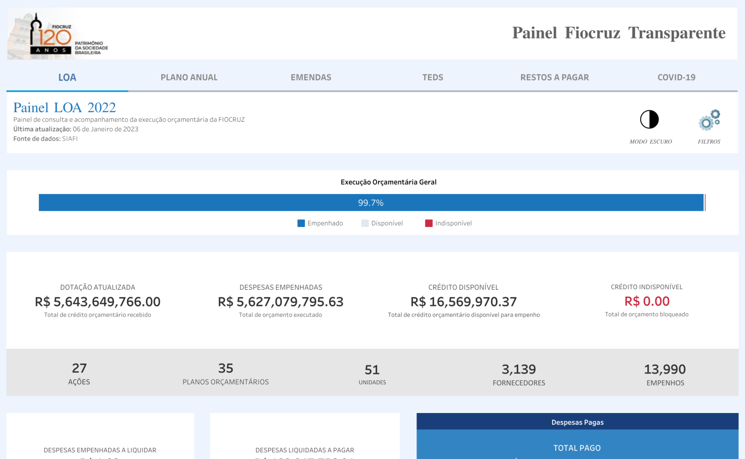
Task: Click the 3,139 Fornecedores count
Action: pos(519,370)
